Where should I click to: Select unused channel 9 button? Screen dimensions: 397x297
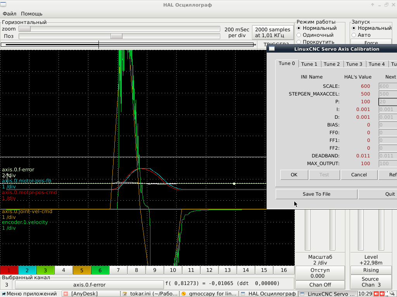point(155,270)
